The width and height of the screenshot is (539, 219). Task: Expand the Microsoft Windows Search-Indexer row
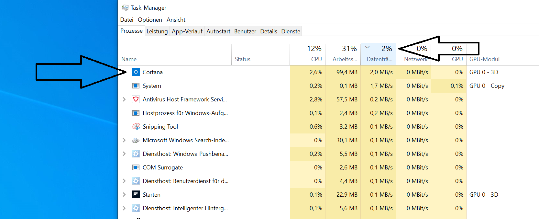pyautogui.click(x=124, y=140)
